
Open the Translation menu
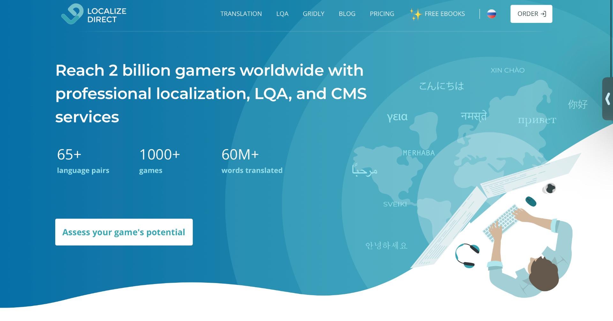pos(241,14)
